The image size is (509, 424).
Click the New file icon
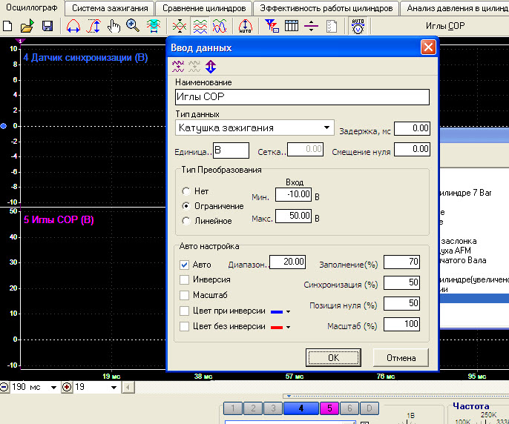point(7,26)
